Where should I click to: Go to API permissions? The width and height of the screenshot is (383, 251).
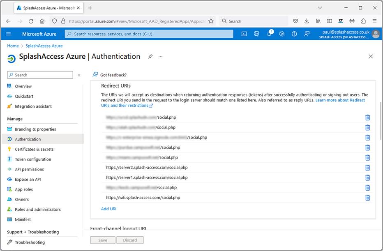[29, 169]
